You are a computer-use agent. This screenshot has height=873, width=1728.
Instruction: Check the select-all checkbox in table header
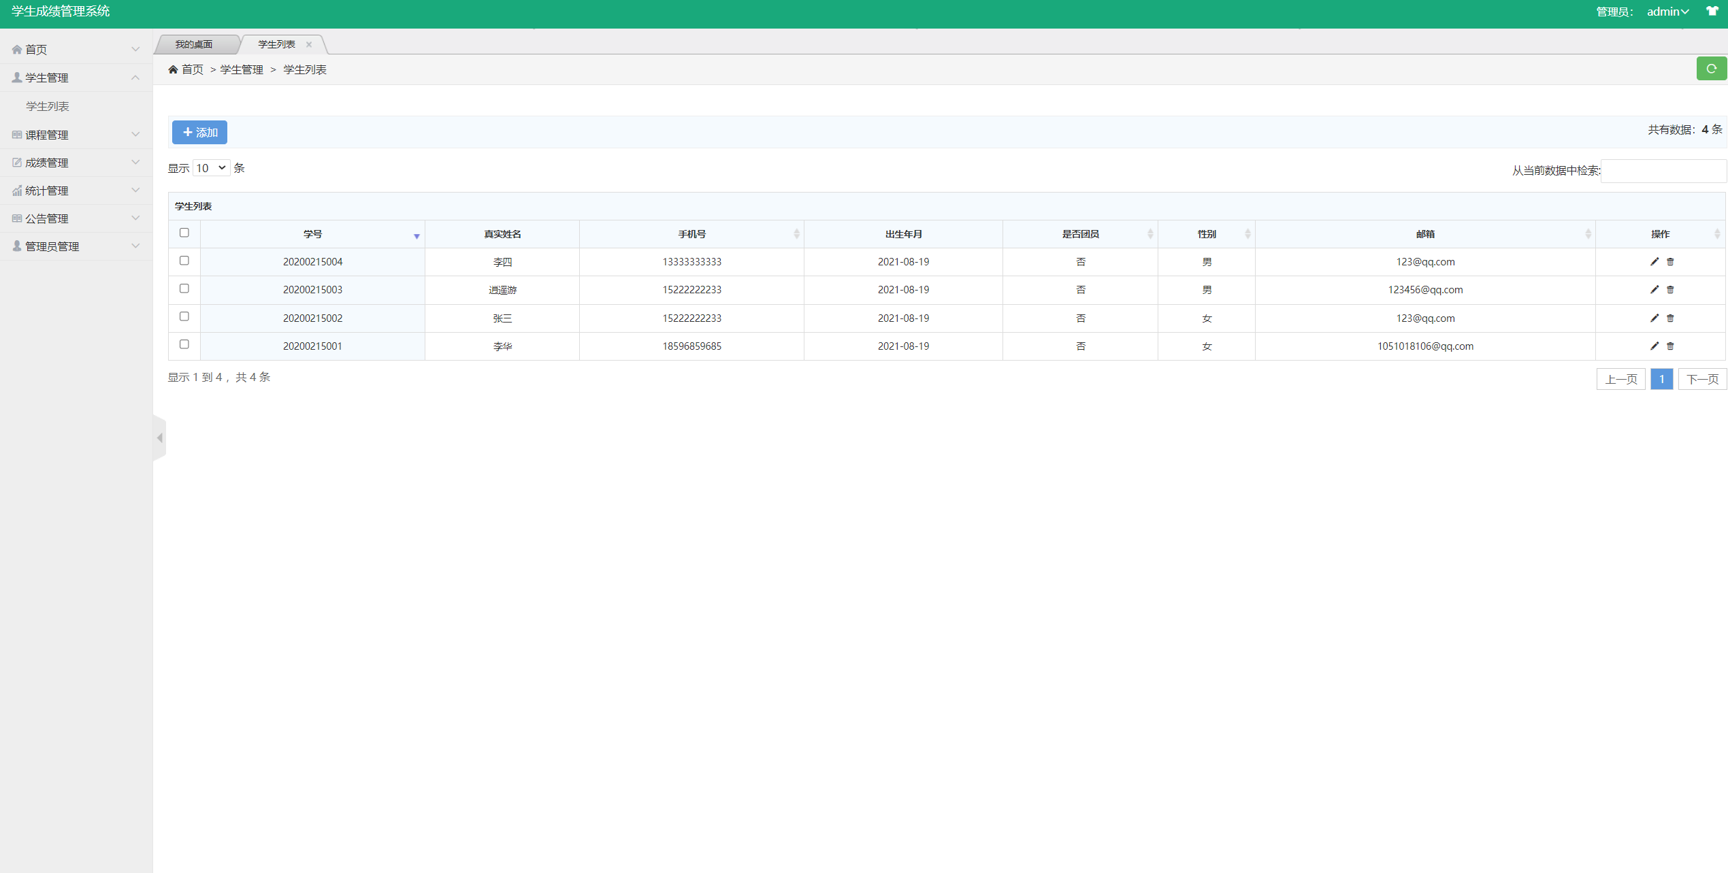click(x=184, y=233)
